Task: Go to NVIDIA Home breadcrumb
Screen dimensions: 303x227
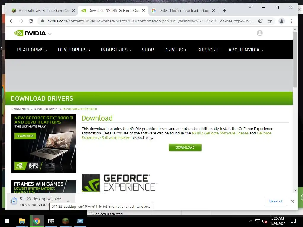Action: pyautogui.click(x=21, y=109)
